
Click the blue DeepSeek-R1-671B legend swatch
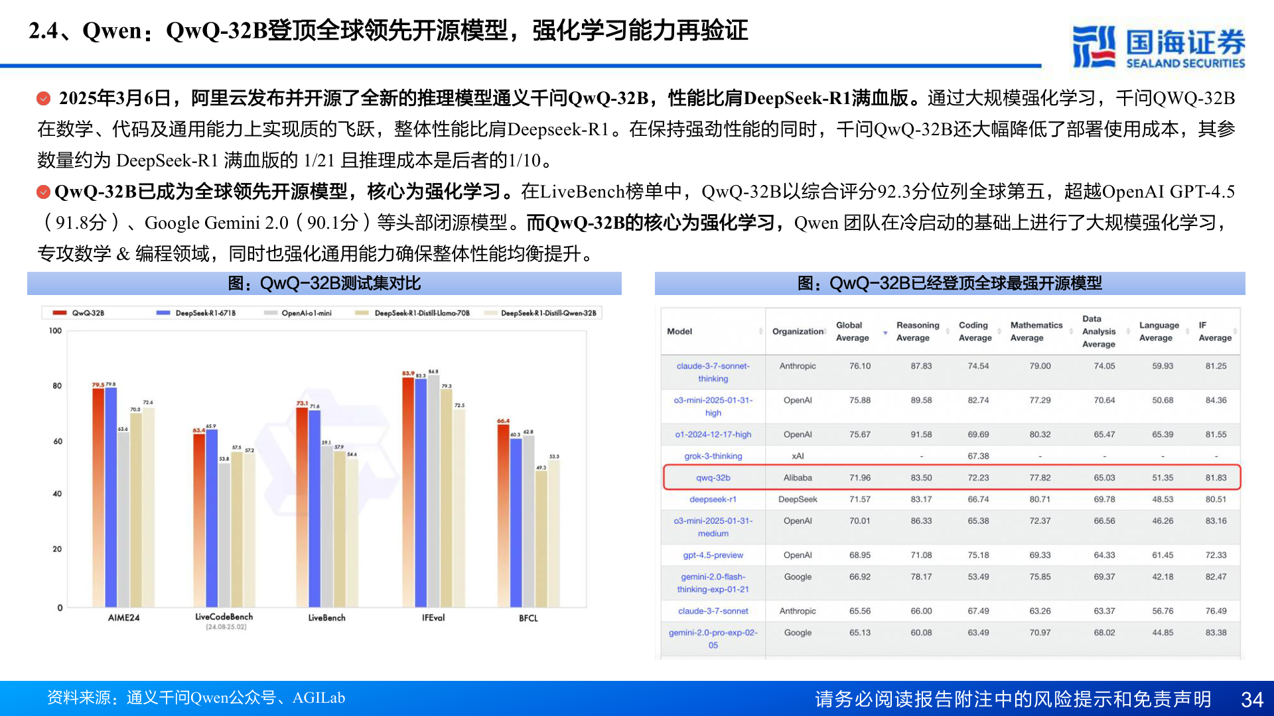click(163, 313)
